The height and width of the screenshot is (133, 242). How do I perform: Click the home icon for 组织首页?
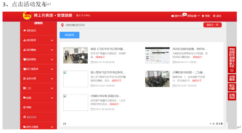pos(24,30)
